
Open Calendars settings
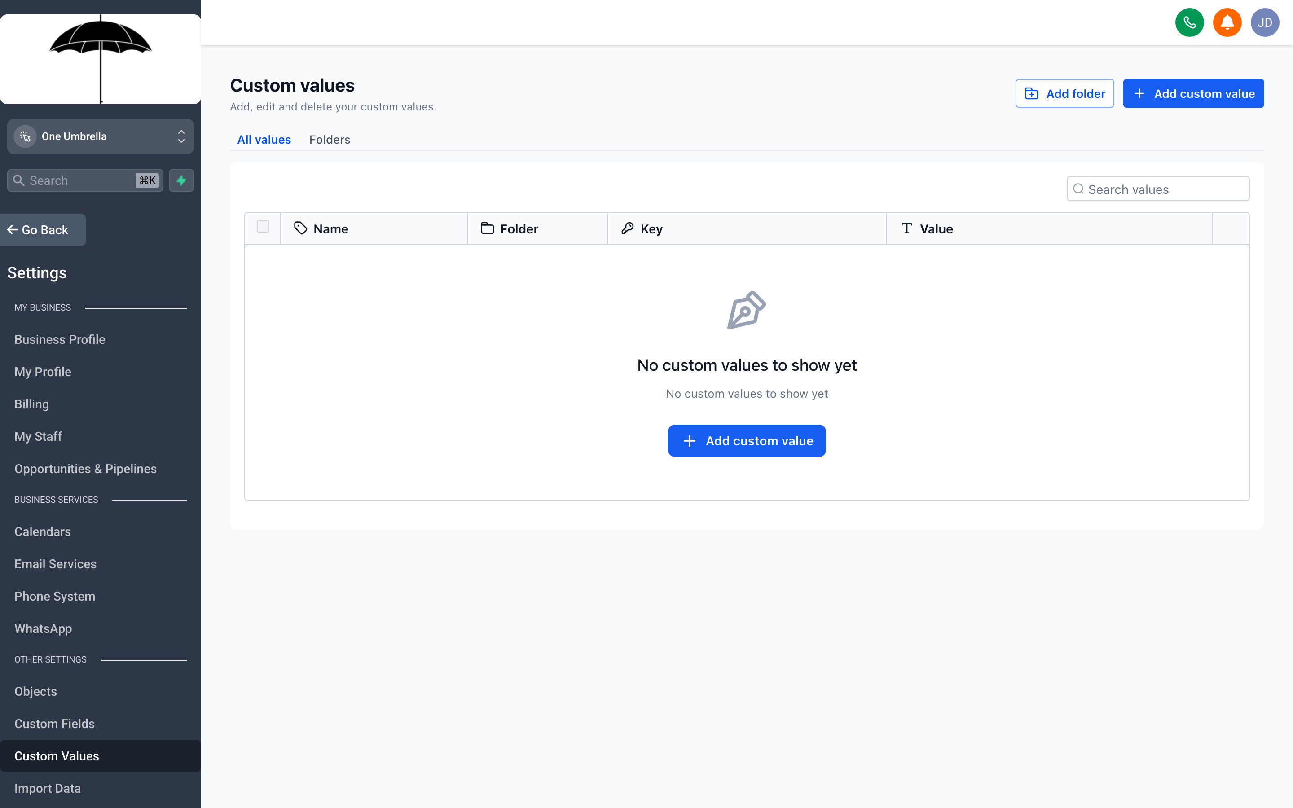pyautogui.click(x=43, y=532)
